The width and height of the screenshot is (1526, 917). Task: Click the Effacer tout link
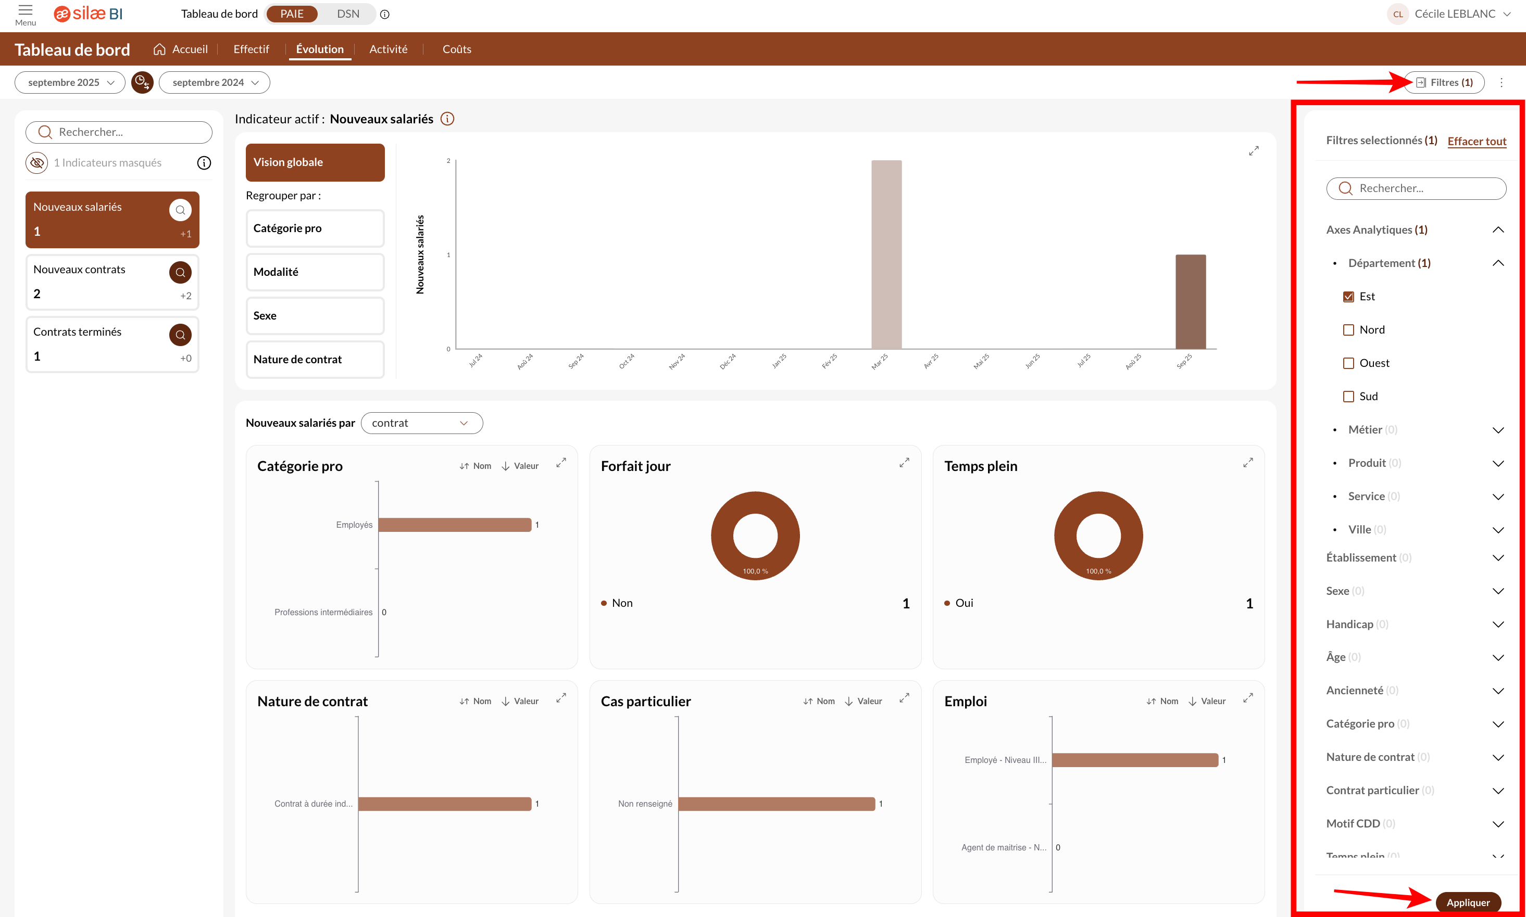coord(1477,141)
